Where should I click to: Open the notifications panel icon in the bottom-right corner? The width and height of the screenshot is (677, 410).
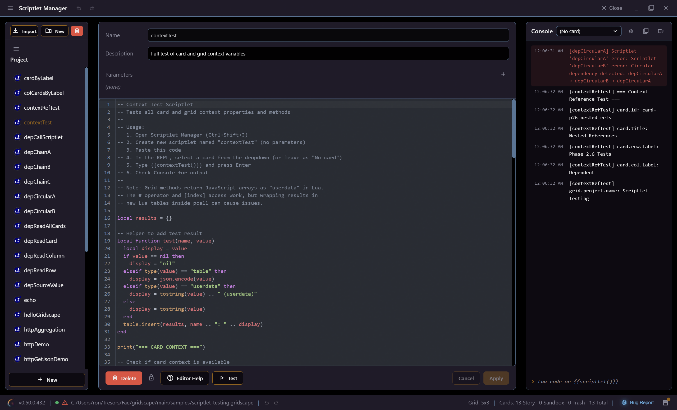point(666,402)
